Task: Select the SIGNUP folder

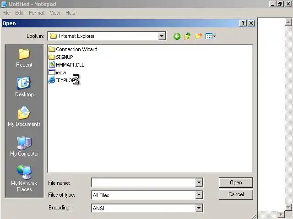Action: coord(61,57)
